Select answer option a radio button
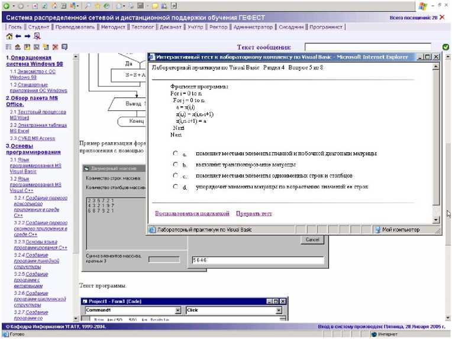This screenshot has width=452, height=339. click(x=176, y=154)
